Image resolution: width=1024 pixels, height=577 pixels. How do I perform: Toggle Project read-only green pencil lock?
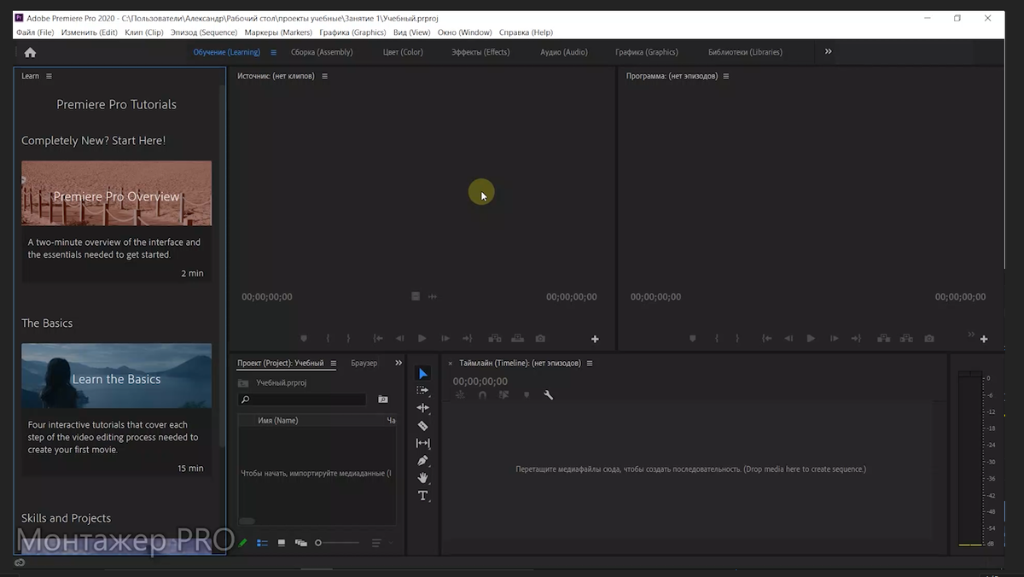coord(243,543)
